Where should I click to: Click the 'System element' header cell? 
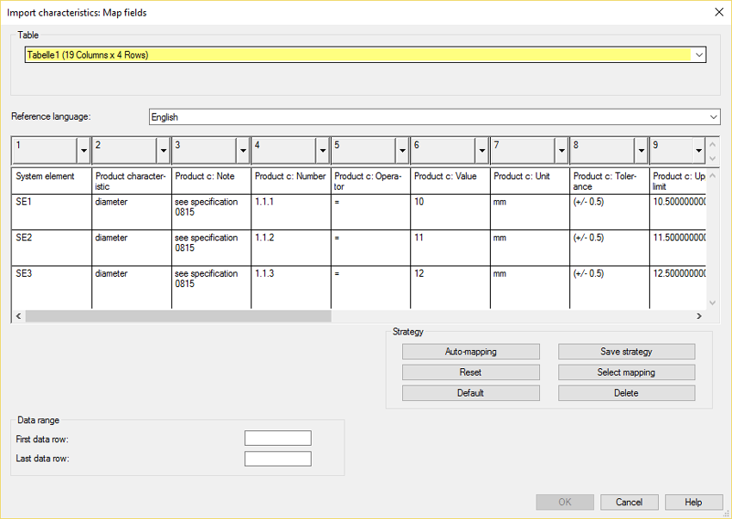point(52,181)
